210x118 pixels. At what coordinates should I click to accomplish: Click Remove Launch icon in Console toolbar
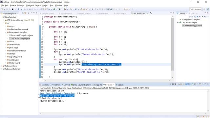[173, 84]
